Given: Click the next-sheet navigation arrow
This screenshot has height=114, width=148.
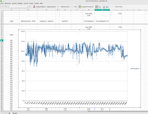Looking at the screenshot, I should [5, 113].
